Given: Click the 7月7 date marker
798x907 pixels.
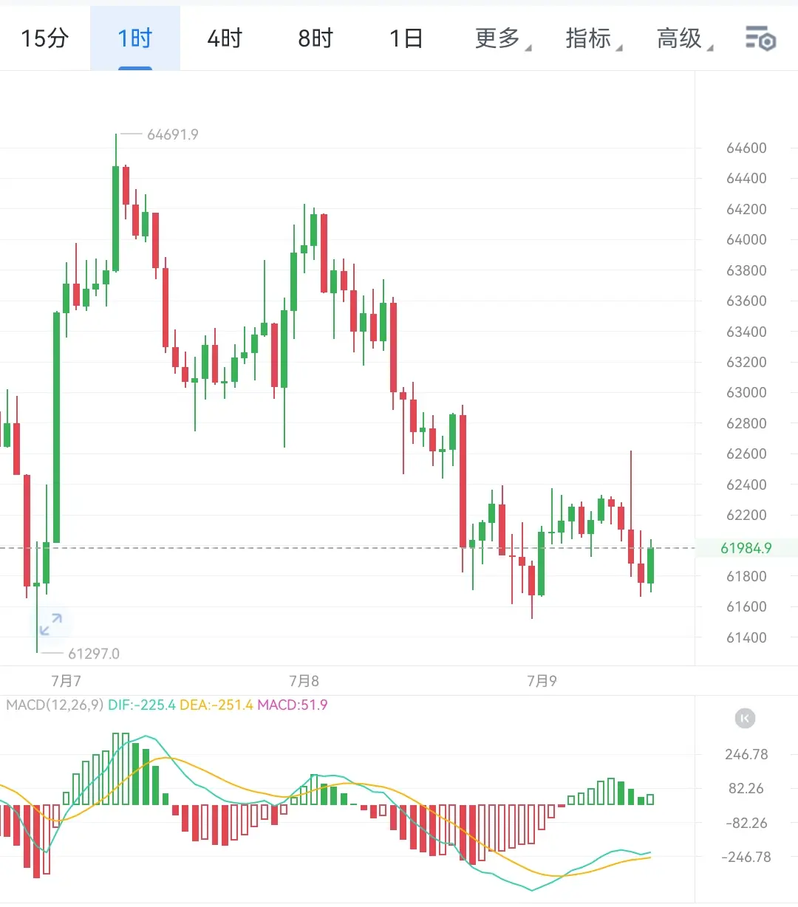Looking at the screenshot, I should [x=66, y=681].
